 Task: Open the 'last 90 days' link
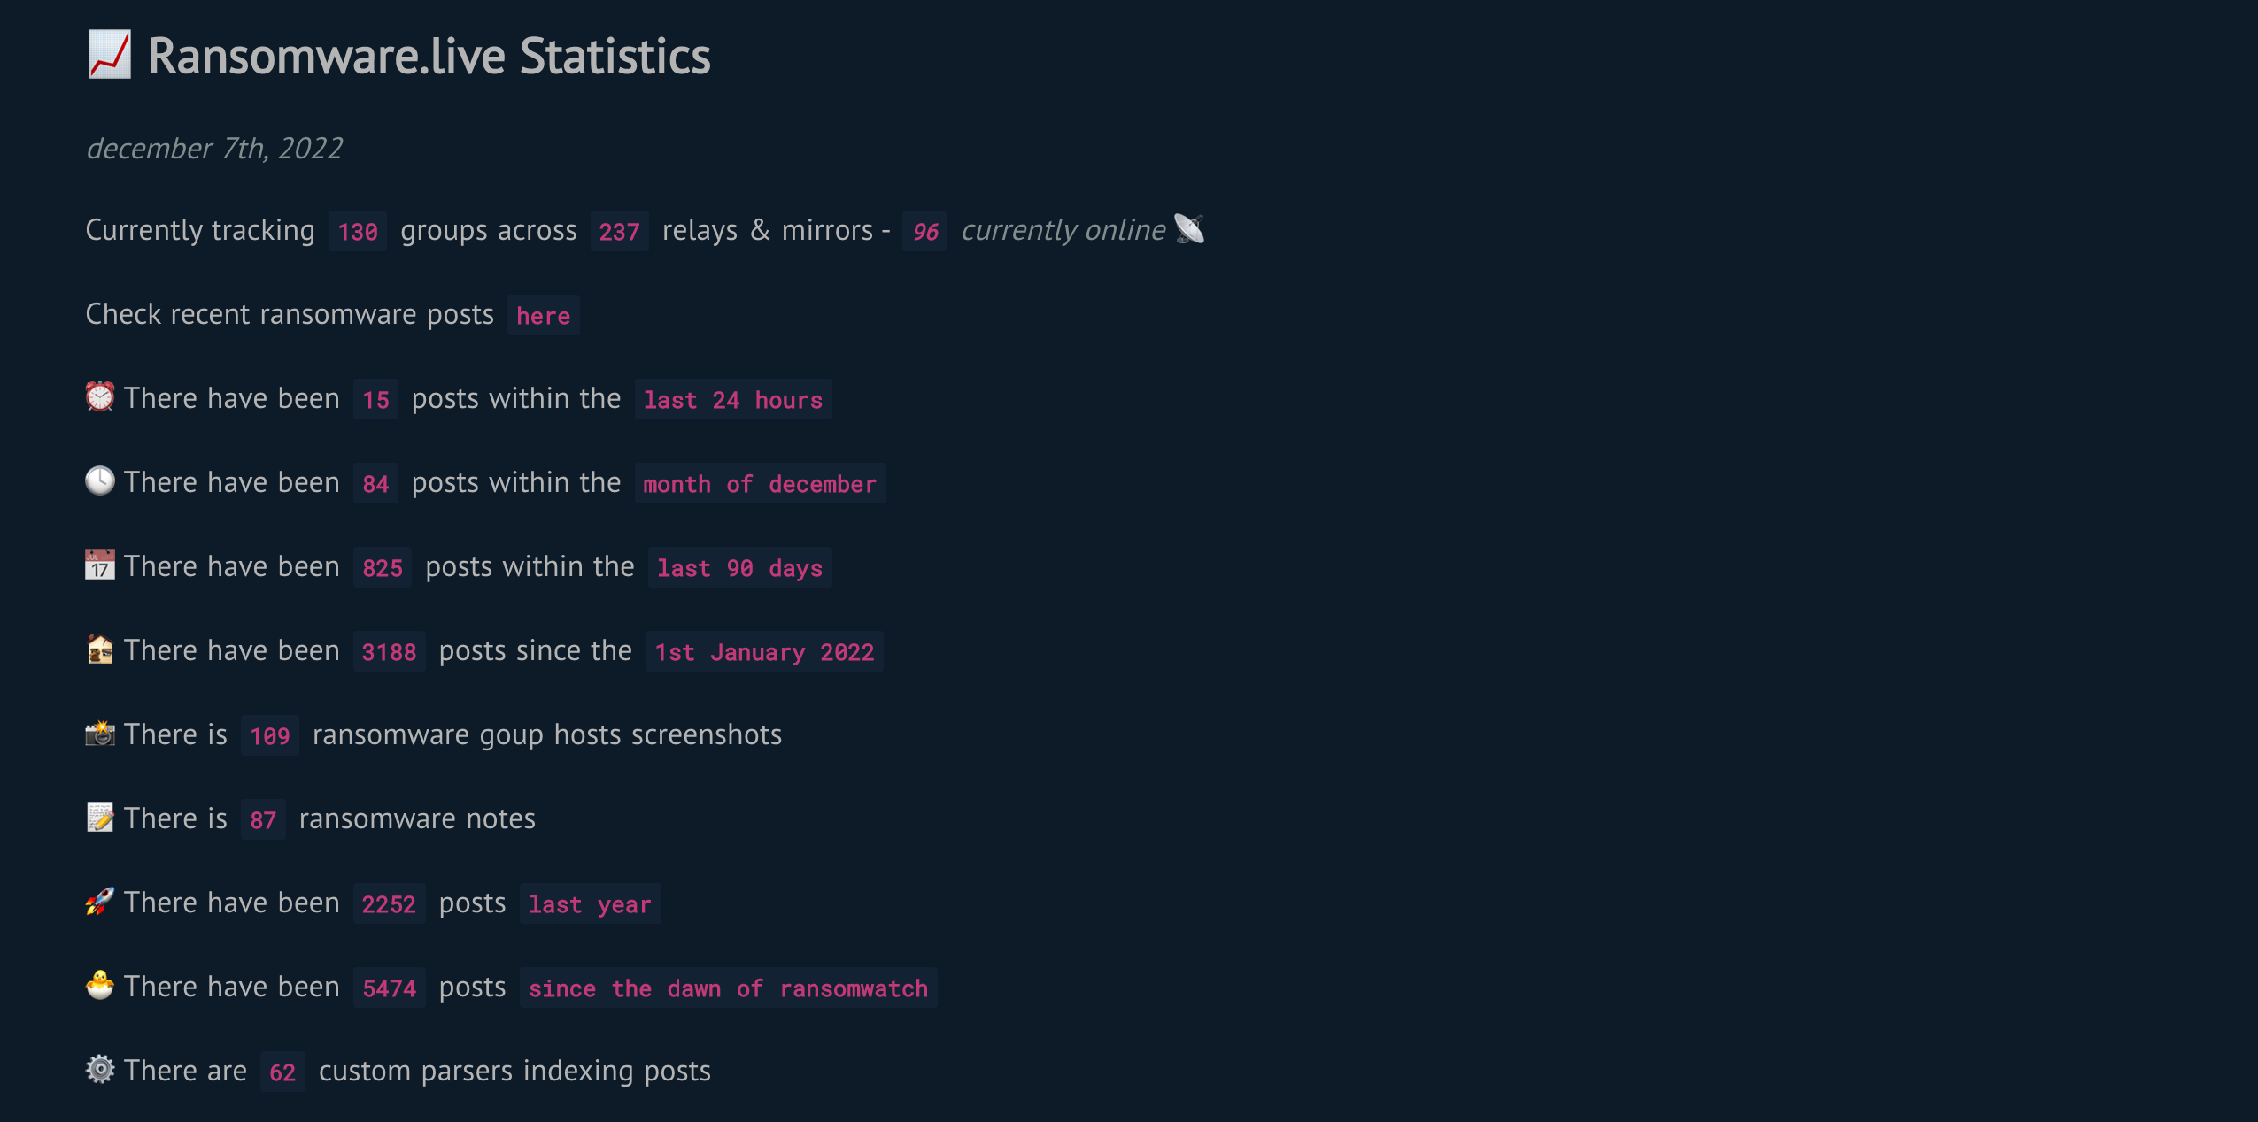tap(740, 568)
